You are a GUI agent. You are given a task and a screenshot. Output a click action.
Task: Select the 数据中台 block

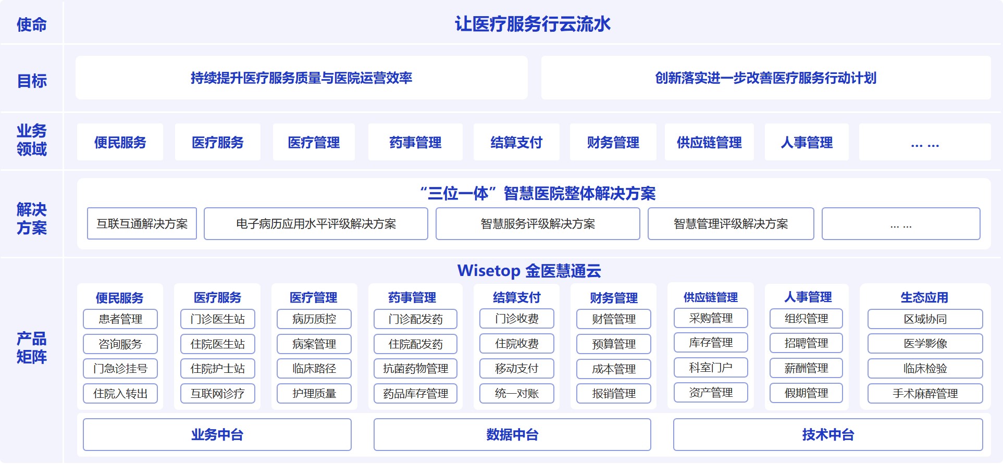tap(512, 435)
